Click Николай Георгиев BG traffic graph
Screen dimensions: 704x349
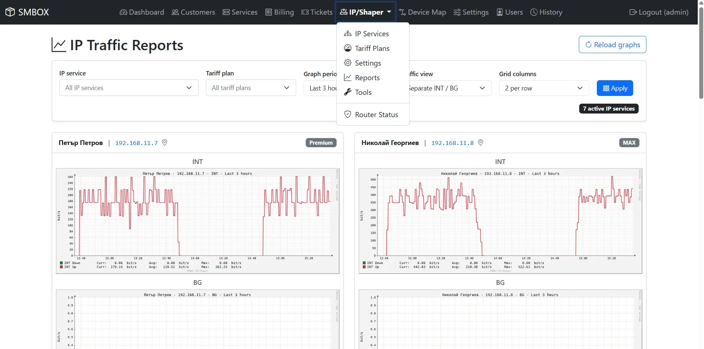coord(500,319)
